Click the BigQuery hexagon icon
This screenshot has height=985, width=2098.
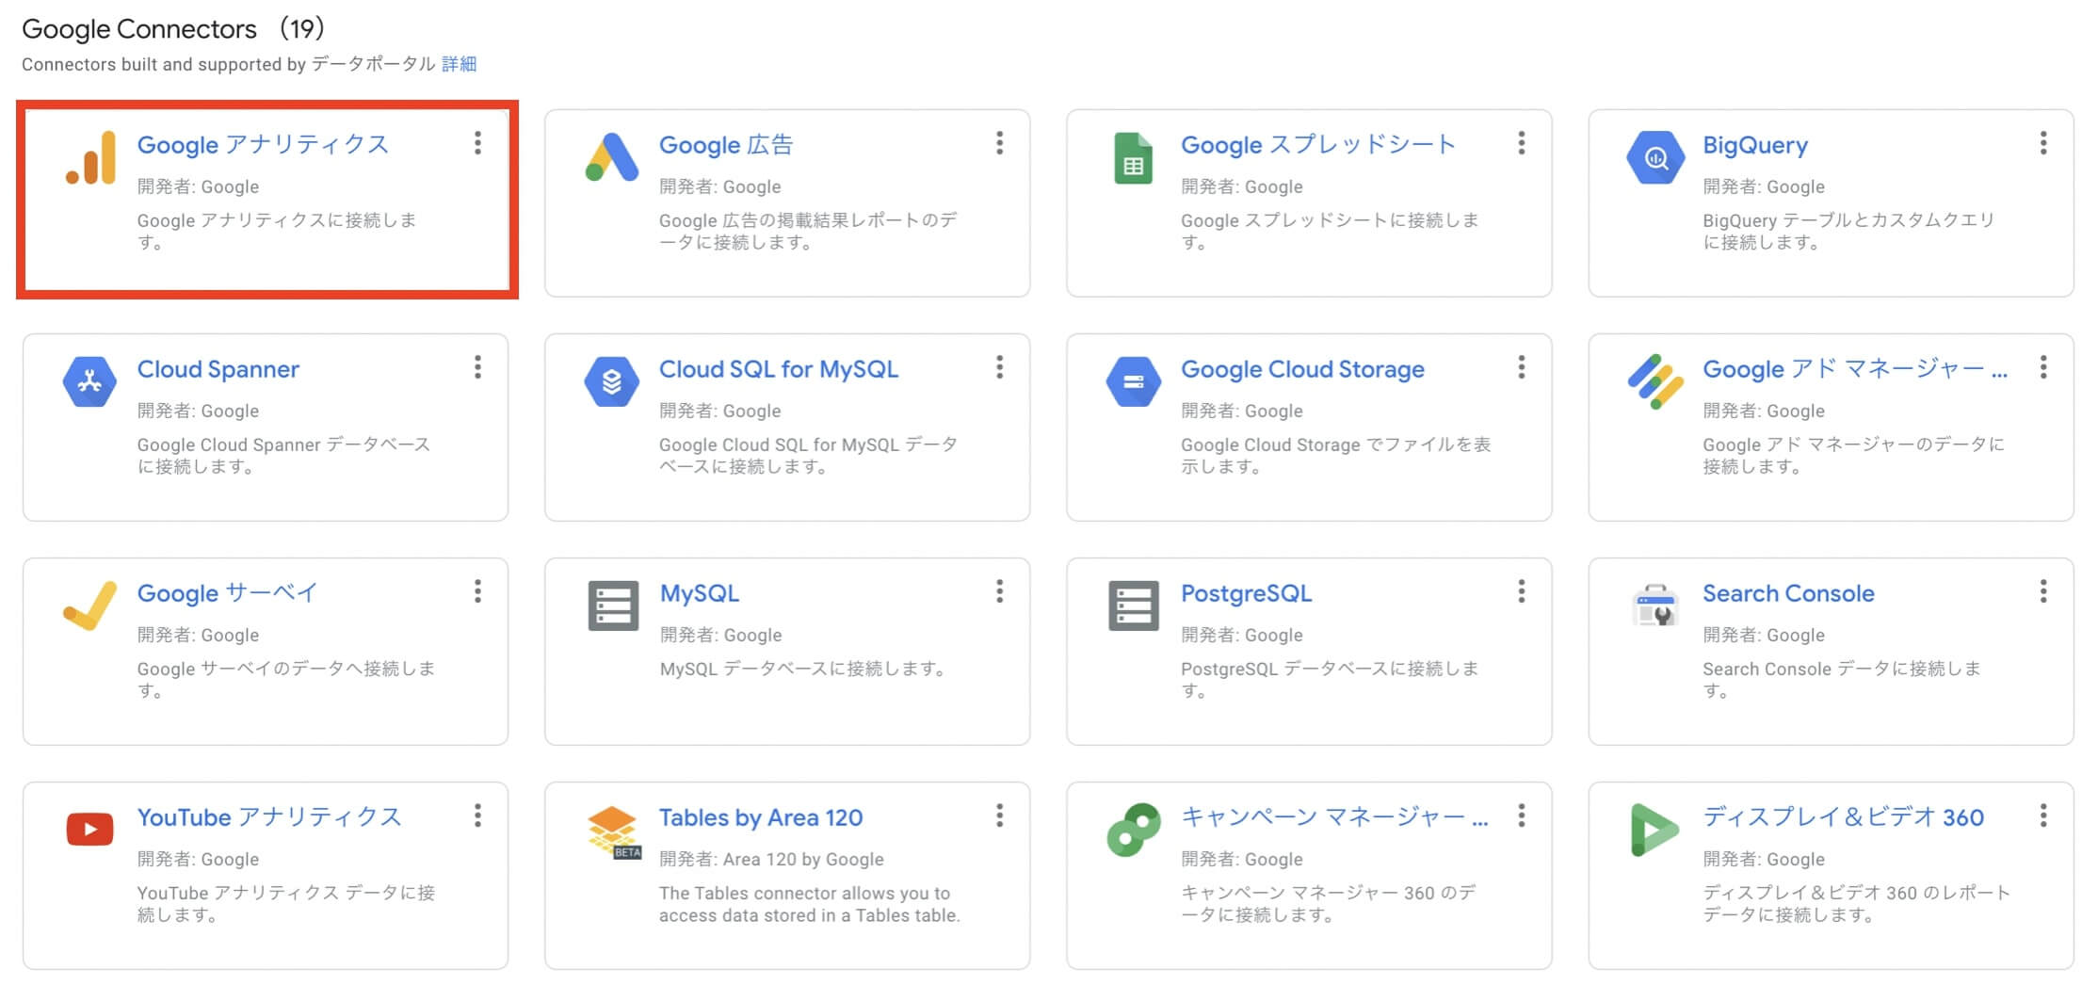[x=1655, y=157]
